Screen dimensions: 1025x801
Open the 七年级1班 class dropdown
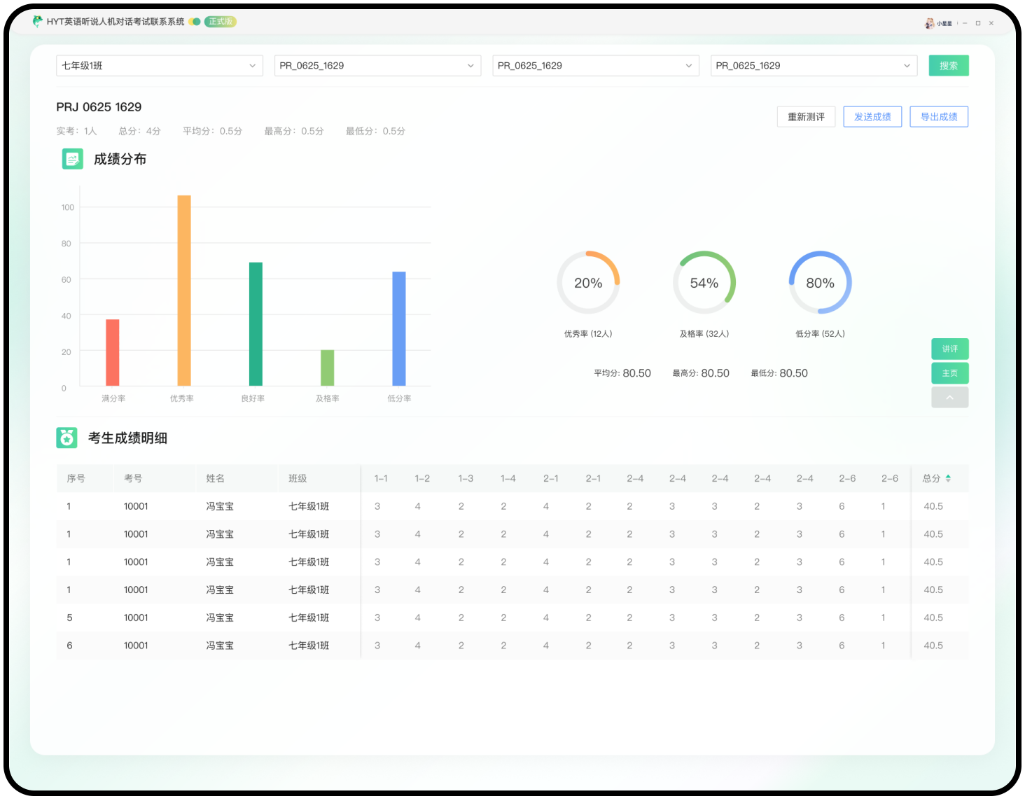tap(159, 66)
